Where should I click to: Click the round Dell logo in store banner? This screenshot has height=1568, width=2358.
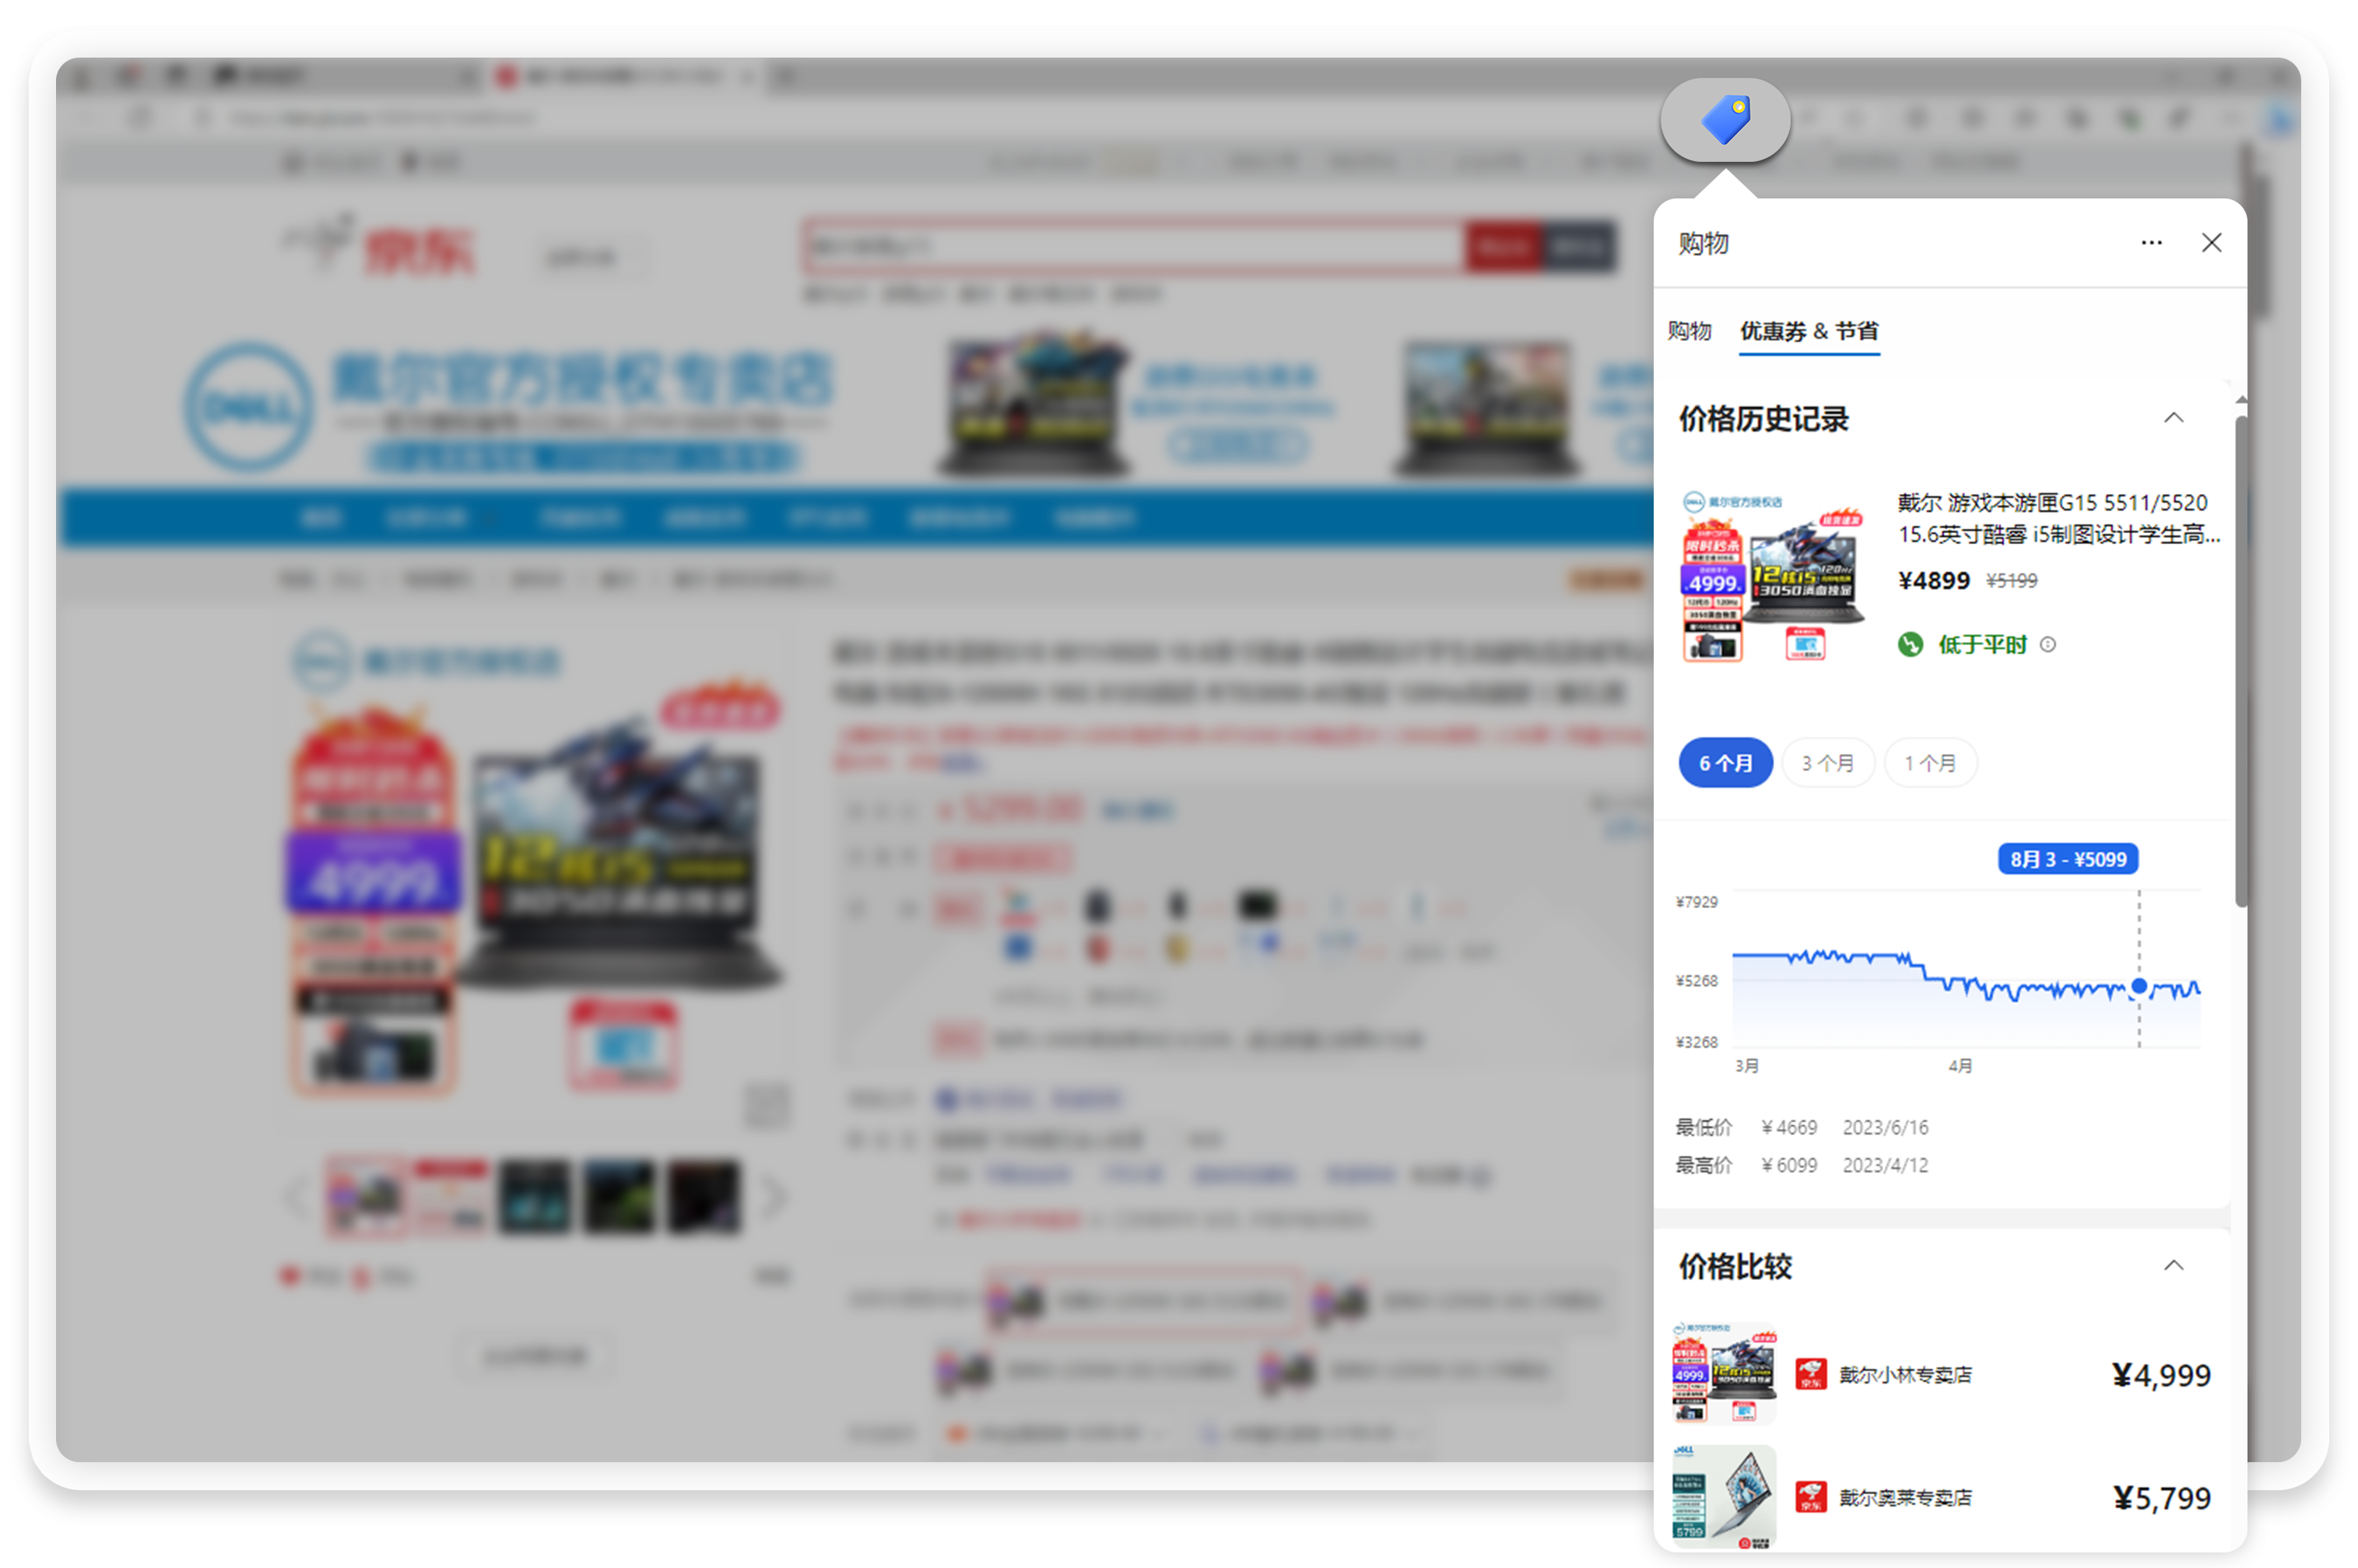248,406
